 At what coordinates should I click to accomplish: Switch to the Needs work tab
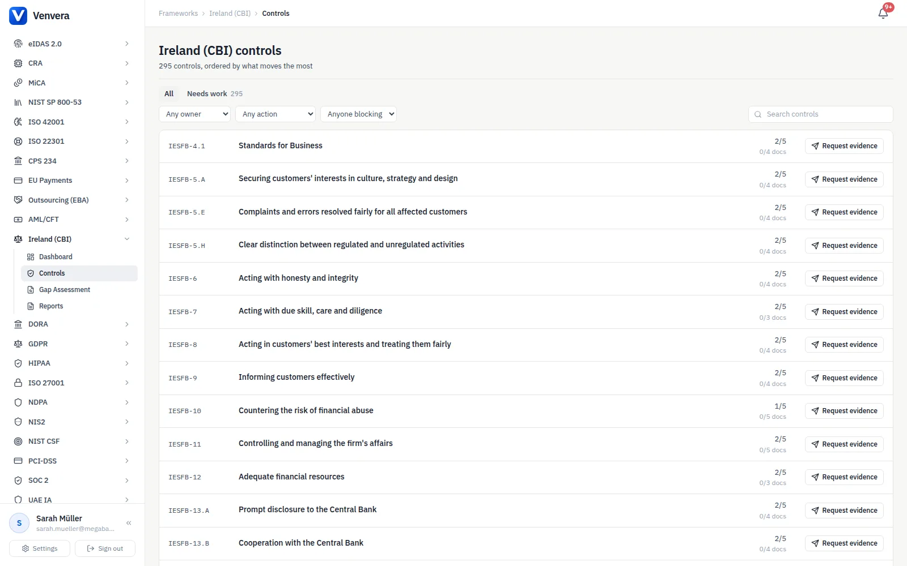click(x=215, y=94)
